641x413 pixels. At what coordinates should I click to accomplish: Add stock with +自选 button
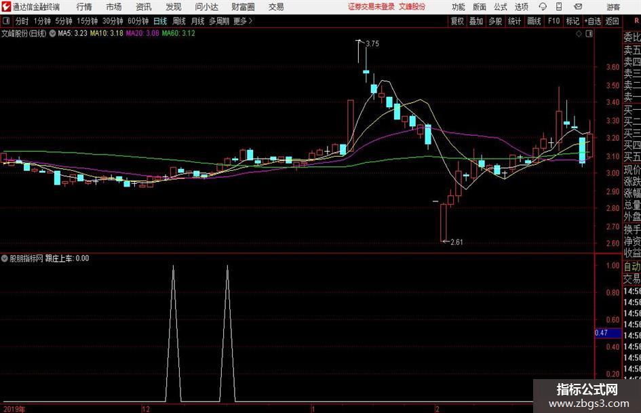pos(592,21)
